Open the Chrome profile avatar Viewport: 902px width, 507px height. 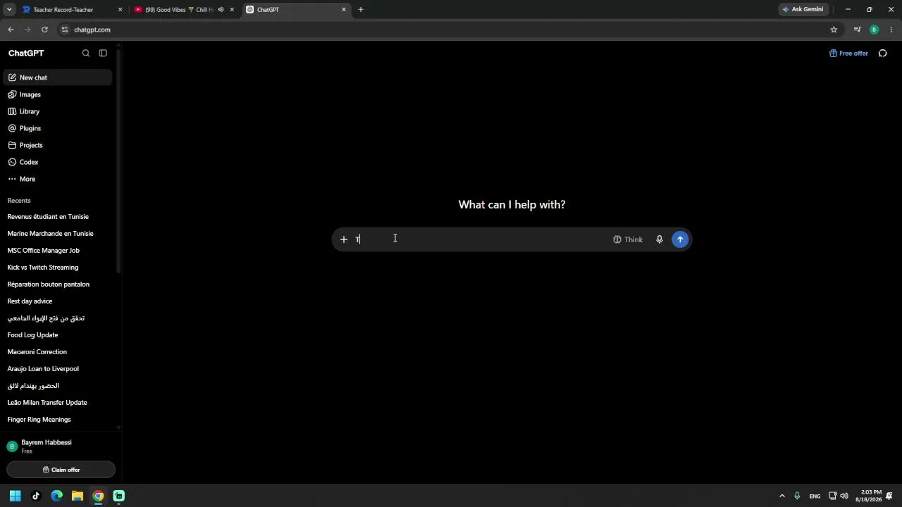point(875,30)
